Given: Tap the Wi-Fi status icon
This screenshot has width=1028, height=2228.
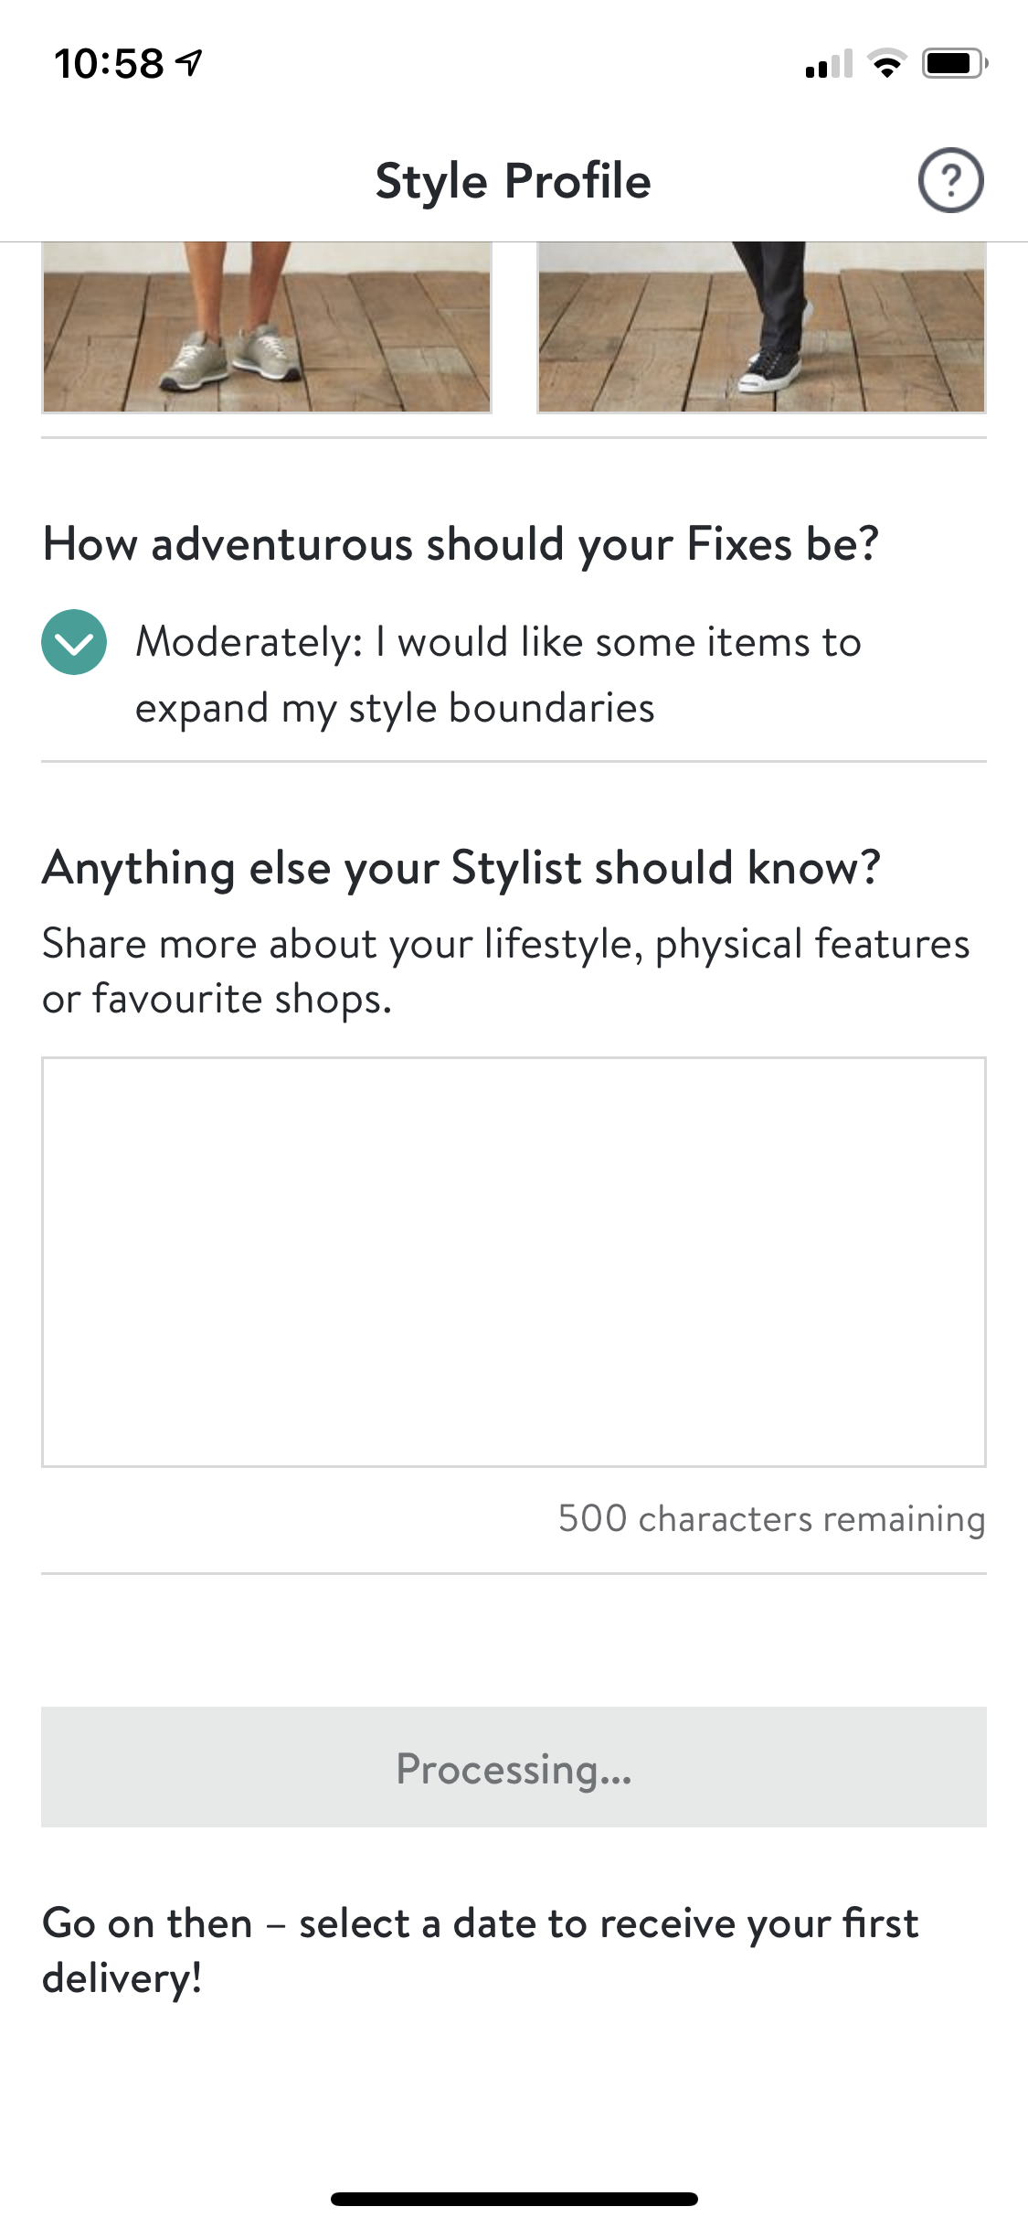Looking at the screenshot, I should point(885,63).
